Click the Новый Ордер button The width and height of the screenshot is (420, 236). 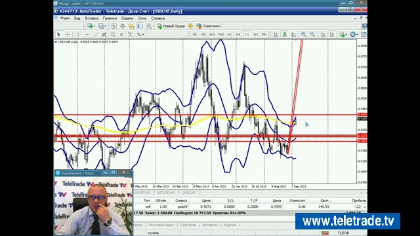pos(171,26)
